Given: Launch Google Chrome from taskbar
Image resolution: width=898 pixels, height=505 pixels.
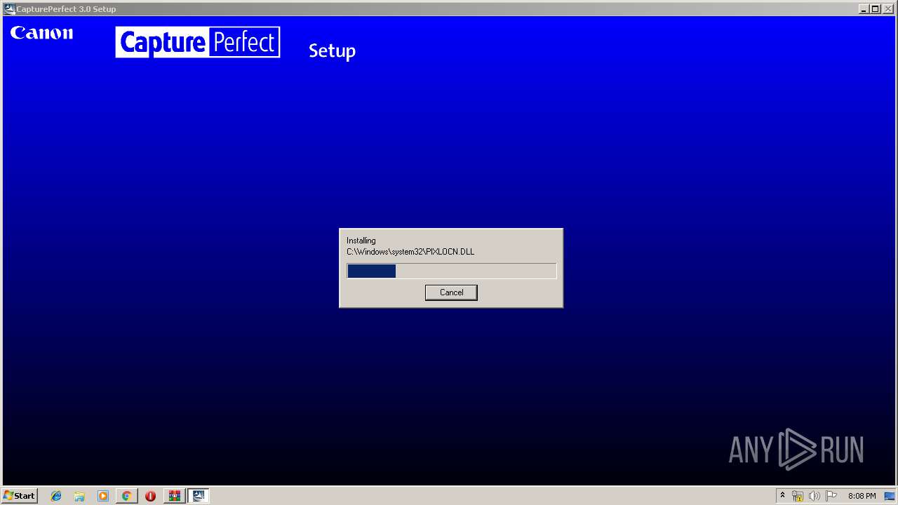Looking at the screenshot, I should [126, 496].
